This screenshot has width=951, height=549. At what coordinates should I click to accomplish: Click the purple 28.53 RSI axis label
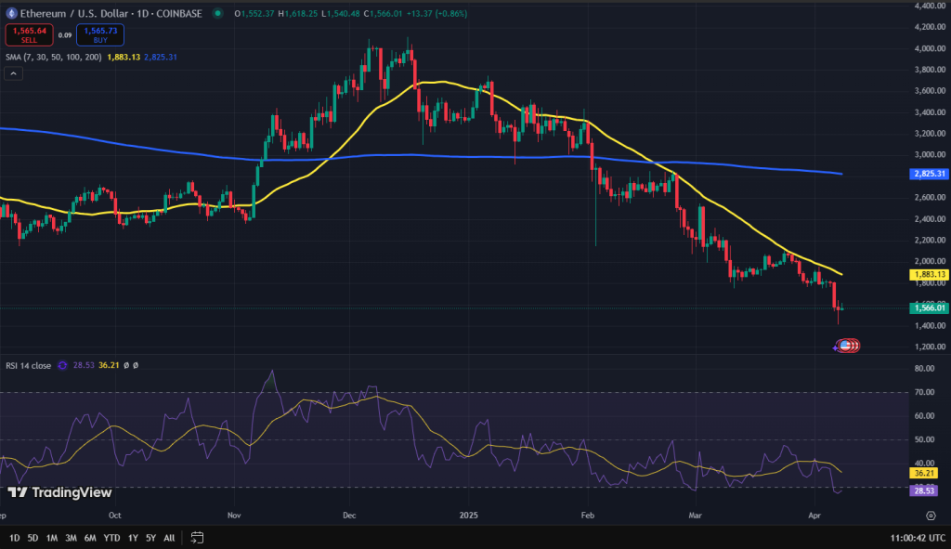pos(924,490)
